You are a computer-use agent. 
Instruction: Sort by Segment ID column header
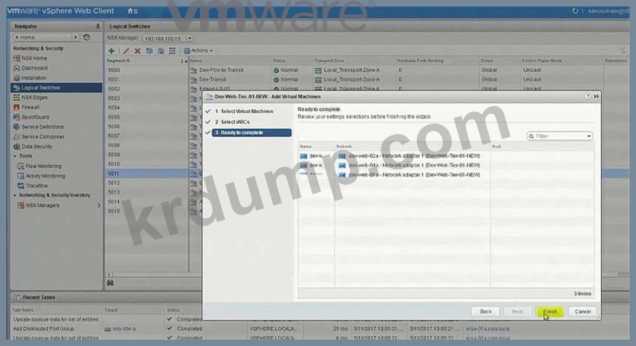coord(147,61)
